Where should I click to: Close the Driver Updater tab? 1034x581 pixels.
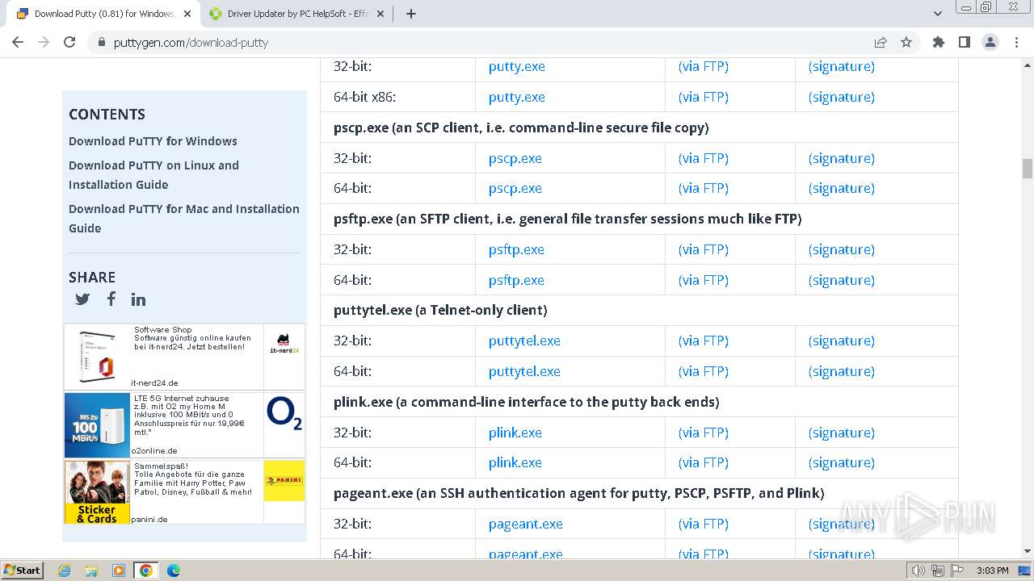[381, 14]
